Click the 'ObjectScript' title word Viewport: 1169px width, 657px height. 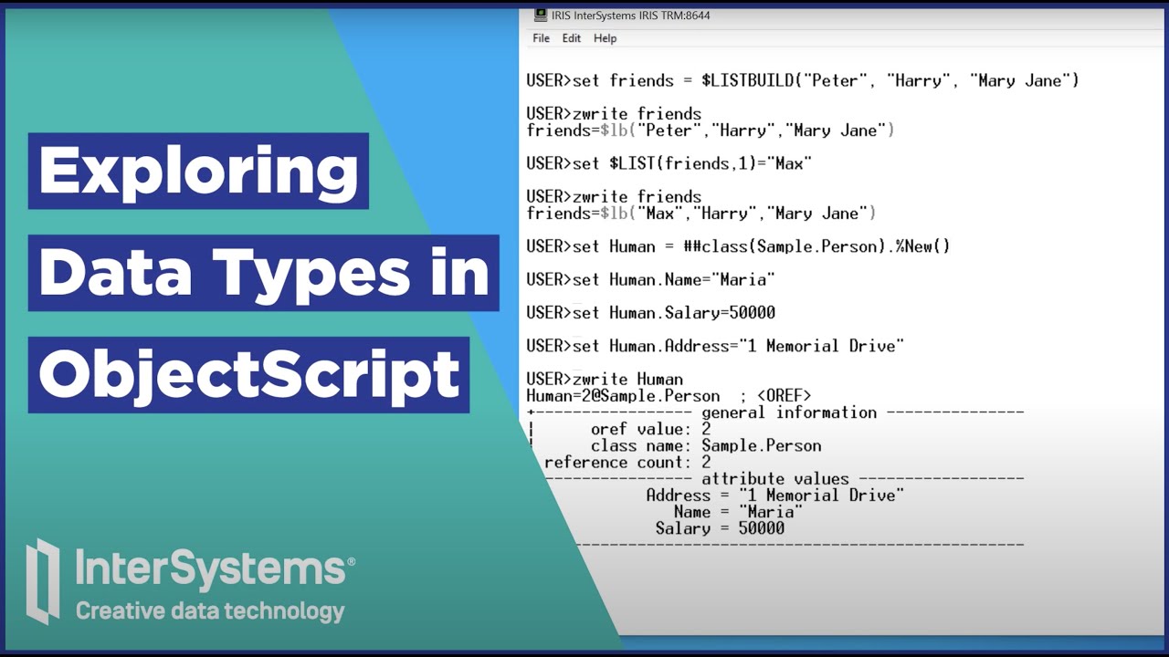click(249, 375)
